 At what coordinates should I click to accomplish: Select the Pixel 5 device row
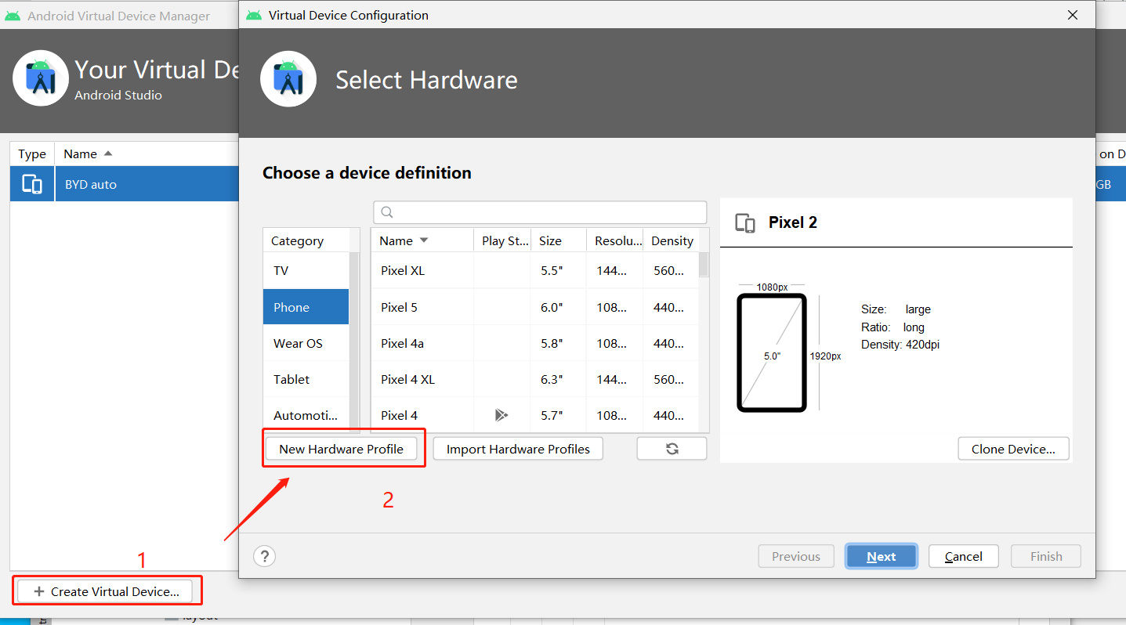tap(534, 307)
